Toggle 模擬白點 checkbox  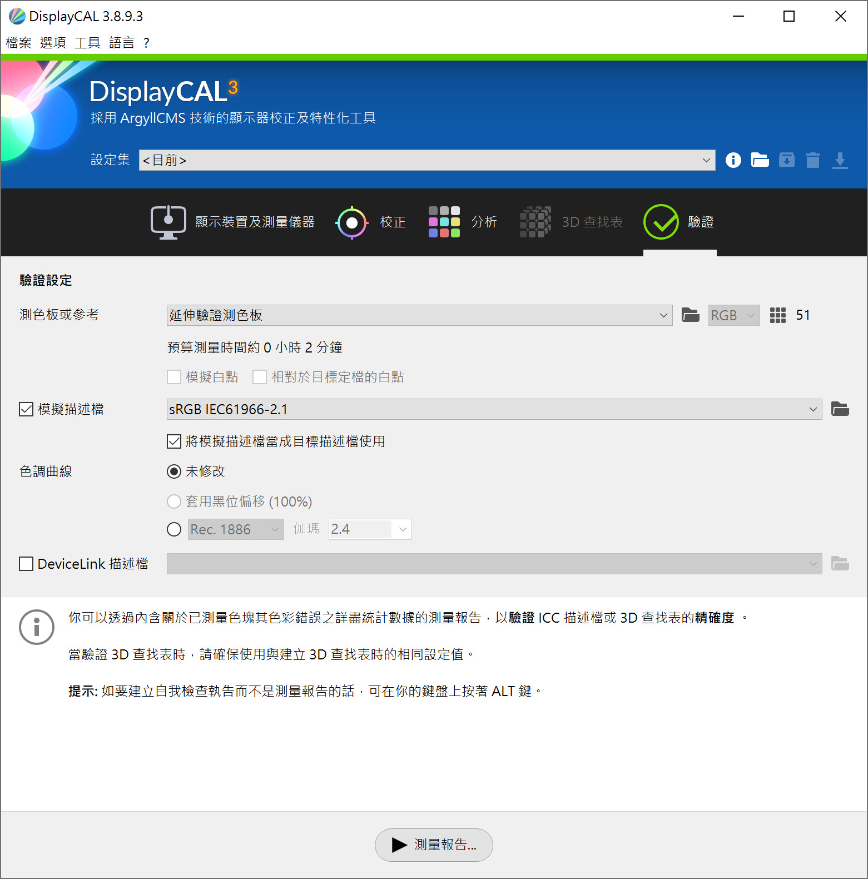click(174, 377)
